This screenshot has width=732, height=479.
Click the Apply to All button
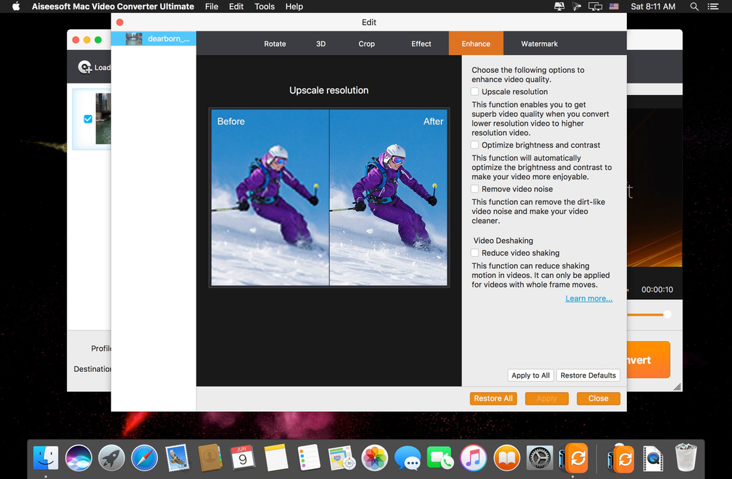point(530,375)
